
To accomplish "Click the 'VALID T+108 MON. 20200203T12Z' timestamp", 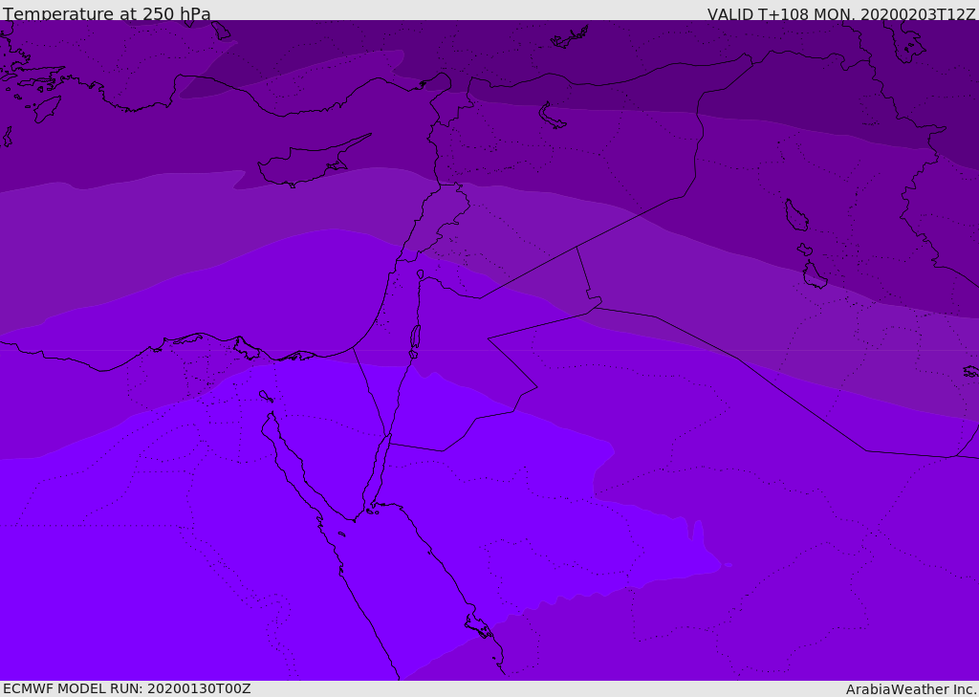I will click(841, 13).
